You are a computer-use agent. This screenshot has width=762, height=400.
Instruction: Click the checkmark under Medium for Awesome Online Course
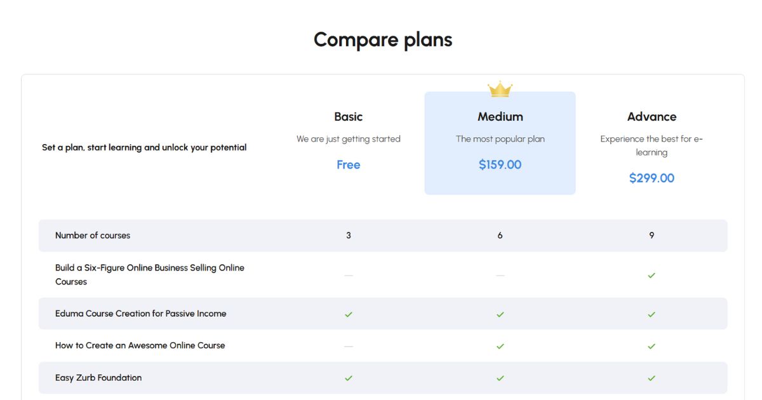coord(500,345)
